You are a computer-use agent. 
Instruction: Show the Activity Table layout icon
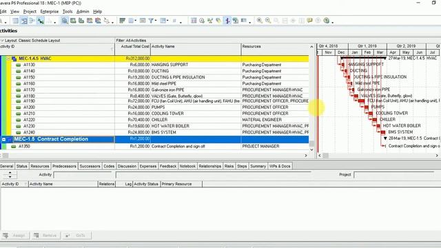tap(15, 21)
